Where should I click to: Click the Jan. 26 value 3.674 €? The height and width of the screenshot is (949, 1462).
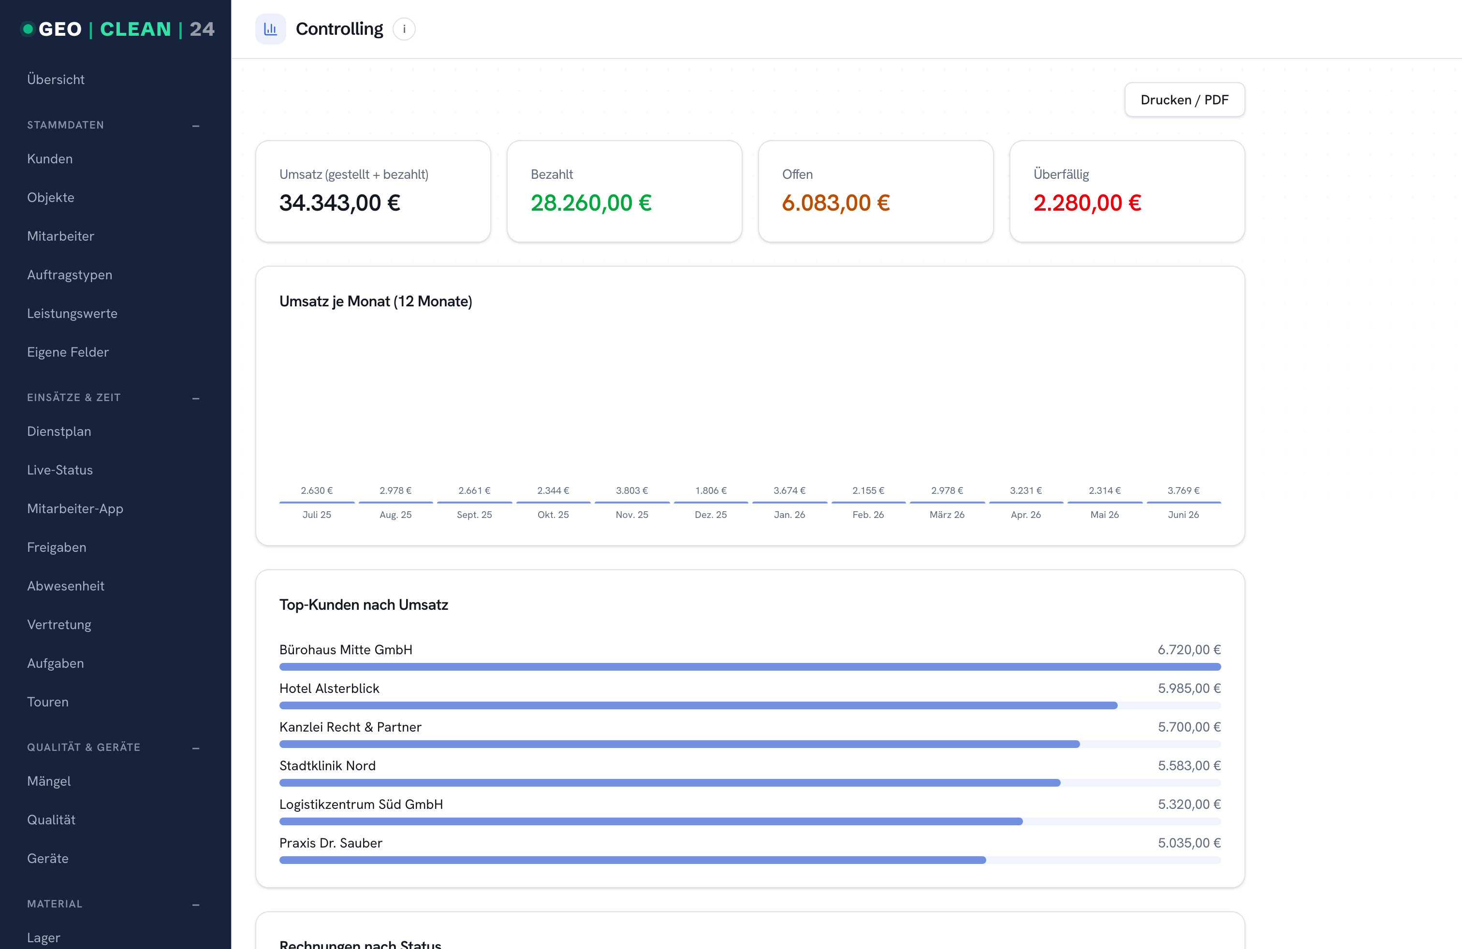(x=789, y=490)
